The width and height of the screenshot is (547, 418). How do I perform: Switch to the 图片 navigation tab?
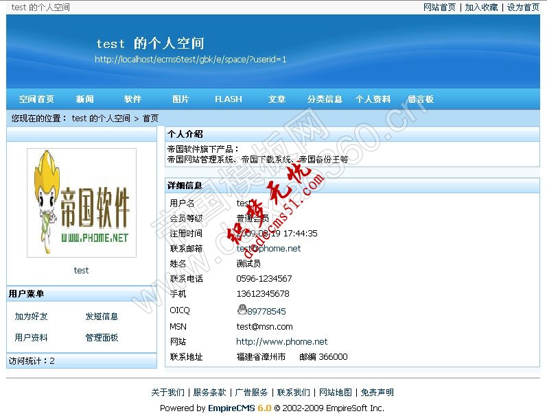click(181, 99)
